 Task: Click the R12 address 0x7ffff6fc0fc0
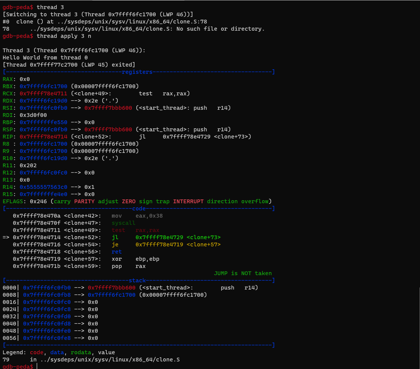click(x=44, y=173)
